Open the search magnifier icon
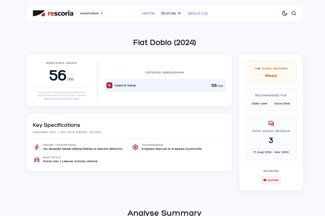This screenshot has height=216, width=325. 294,13
